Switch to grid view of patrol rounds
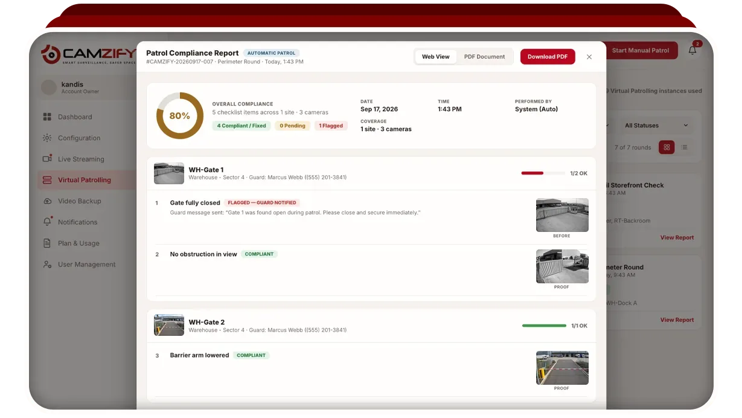Image resolution: width=742 pixels, height=418 pixels. point(667,147)
